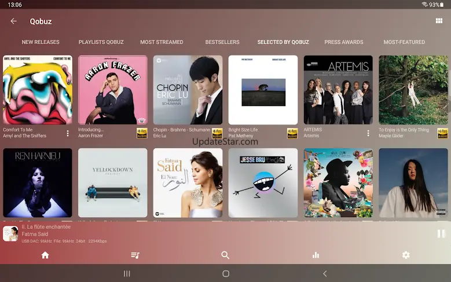This screenshot has width=451, height=282.
Task: Select the SELECTED BY QOBUZ tab
Action: click(283, 42)
